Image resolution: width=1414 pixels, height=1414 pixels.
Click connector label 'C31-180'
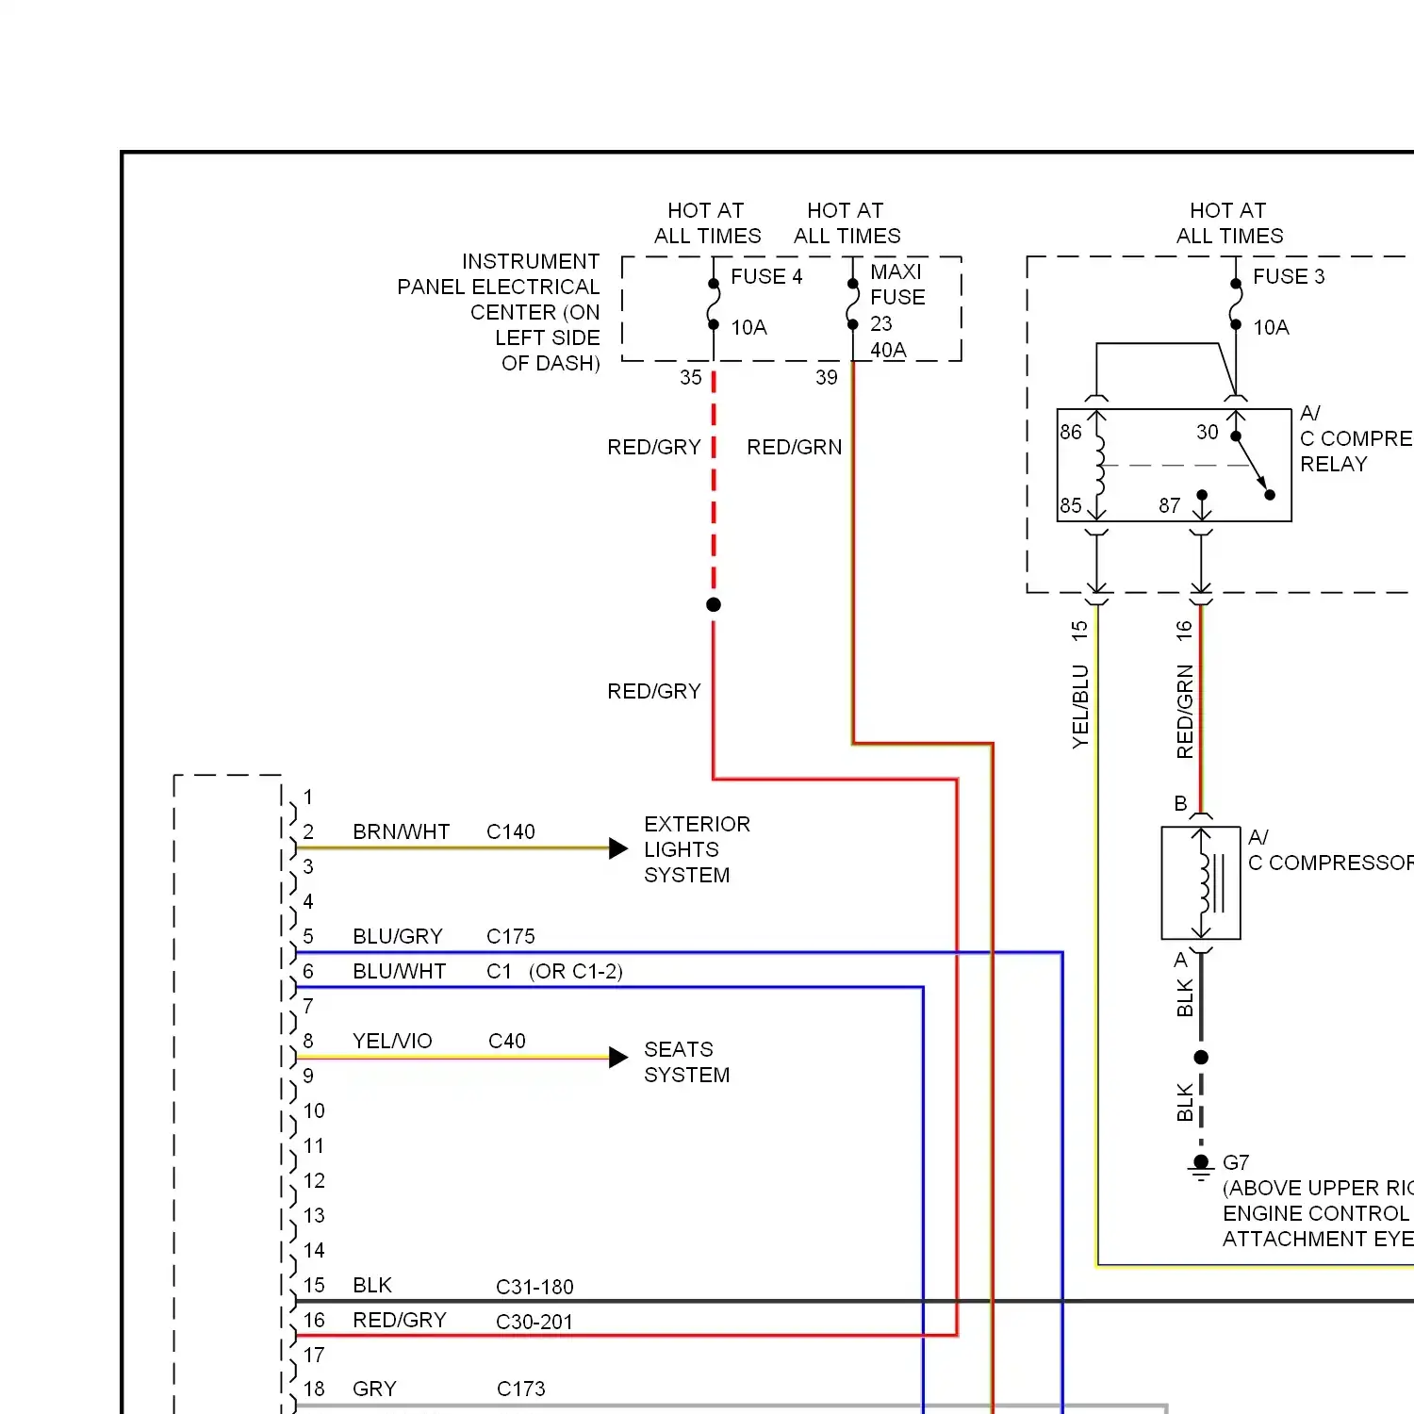[534, 1287]
